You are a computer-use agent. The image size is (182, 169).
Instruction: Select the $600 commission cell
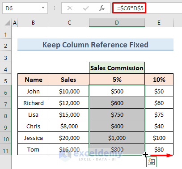point(117,103)
